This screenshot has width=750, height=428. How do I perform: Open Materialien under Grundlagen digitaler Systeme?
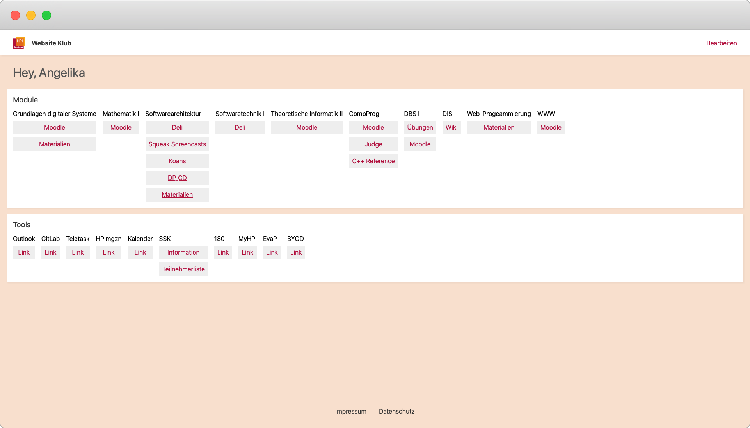[54, 144]
